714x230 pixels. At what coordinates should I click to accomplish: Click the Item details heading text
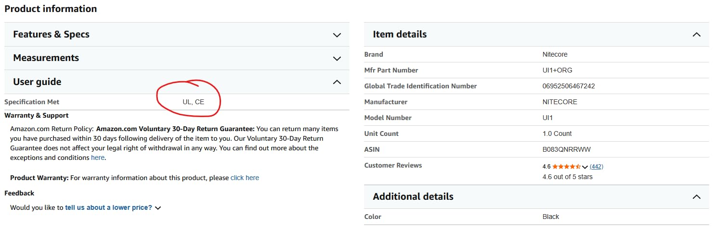(400, 34)
